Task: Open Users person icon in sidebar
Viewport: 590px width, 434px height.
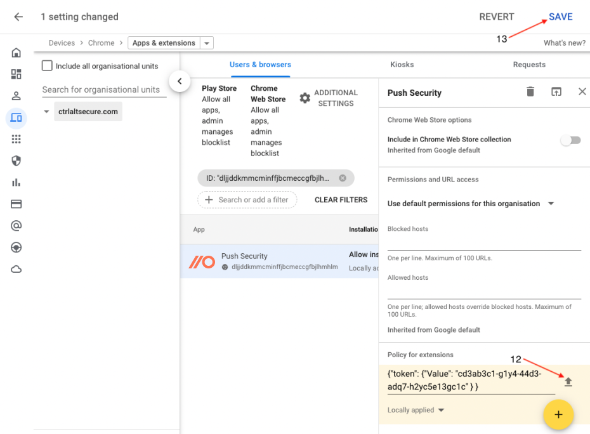Action: tap(16, 96)
